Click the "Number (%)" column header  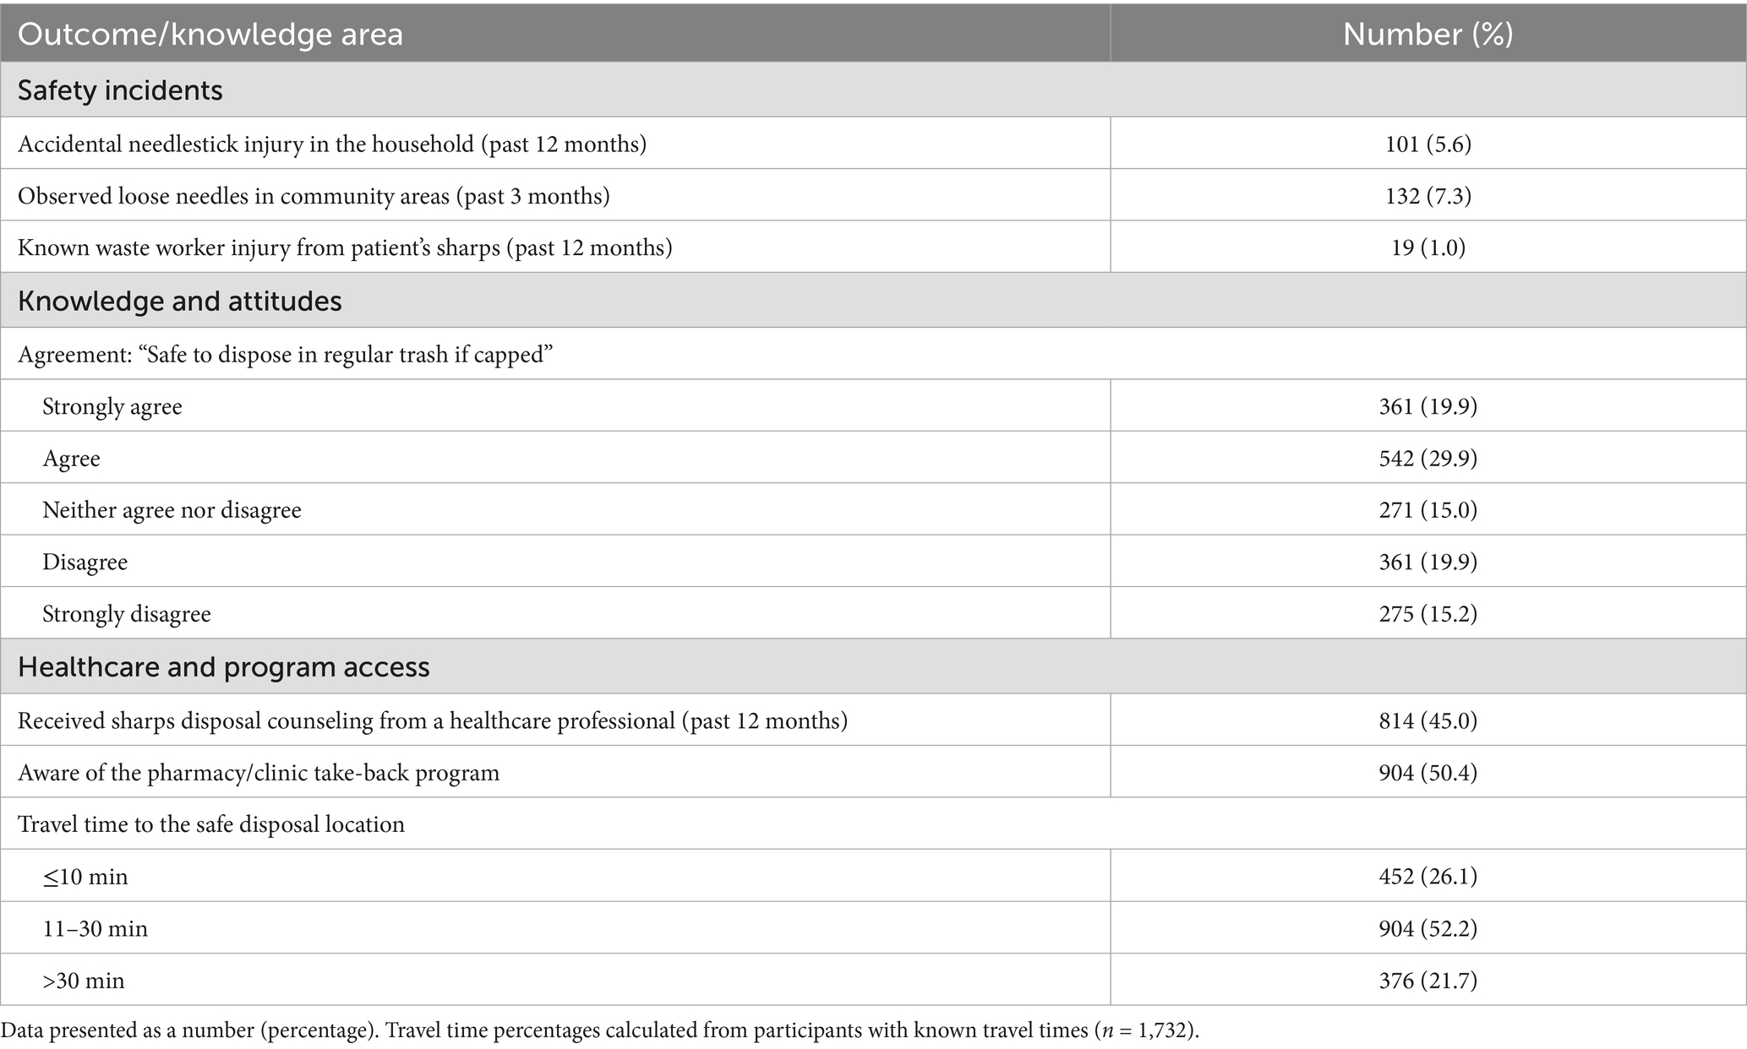[1428, 34]
